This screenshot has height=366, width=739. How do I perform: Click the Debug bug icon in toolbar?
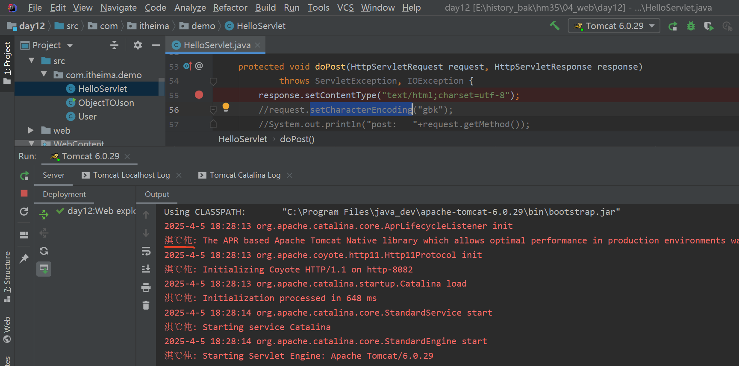point(691,26)
